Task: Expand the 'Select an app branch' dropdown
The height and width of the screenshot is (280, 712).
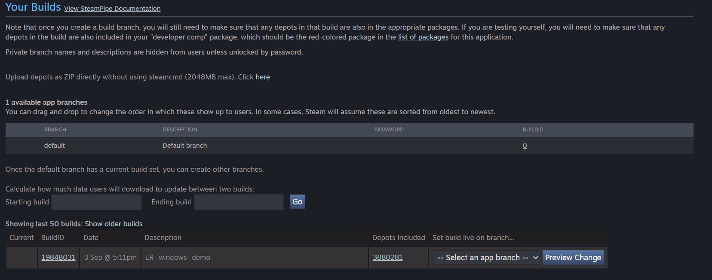Action: [486, 258]
